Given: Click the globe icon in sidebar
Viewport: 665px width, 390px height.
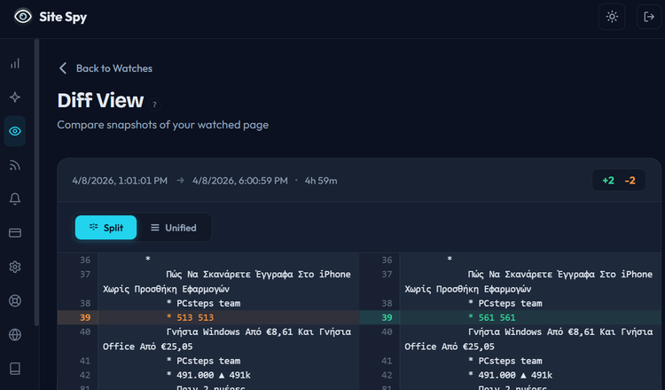Looking at the screenshot, I should click(x=14, y=334).
